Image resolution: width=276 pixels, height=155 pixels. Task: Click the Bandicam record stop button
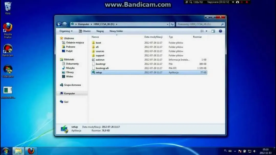(247, 2)
